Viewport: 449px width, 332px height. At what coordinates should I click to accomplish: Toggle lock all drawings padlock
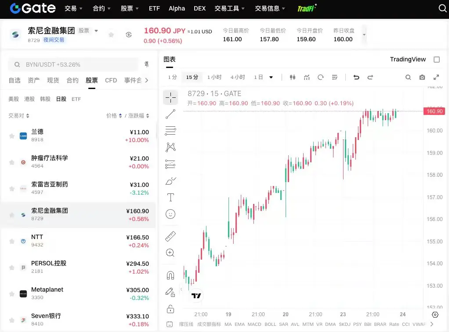pyautogui.click(x=170, y=309)
